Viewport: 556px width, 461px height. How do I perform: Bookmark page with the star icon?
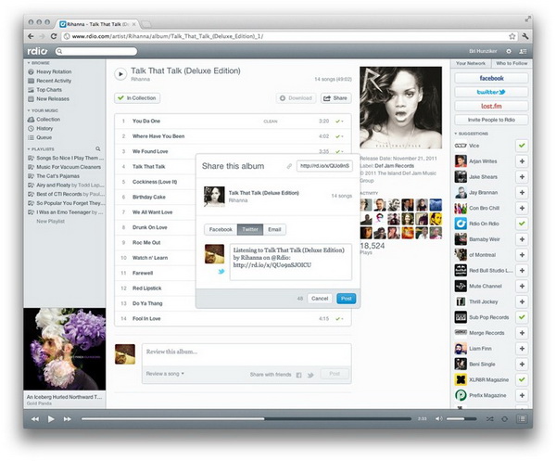click(512, 36)
